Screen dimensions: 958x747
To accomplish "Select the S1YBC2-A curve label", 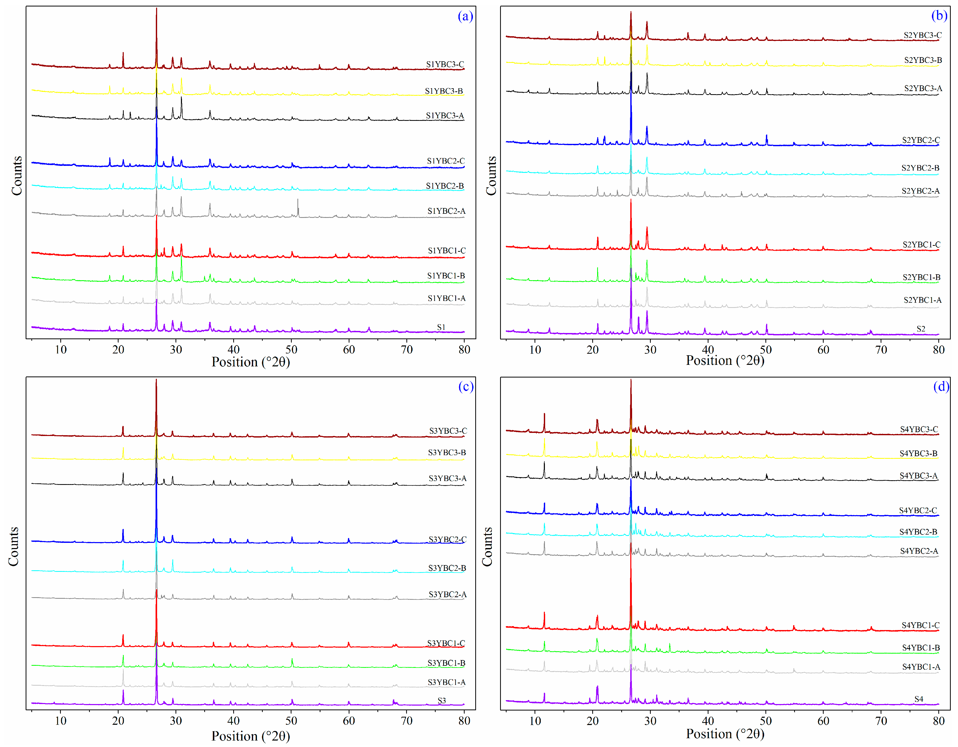I will pos(446,211).
